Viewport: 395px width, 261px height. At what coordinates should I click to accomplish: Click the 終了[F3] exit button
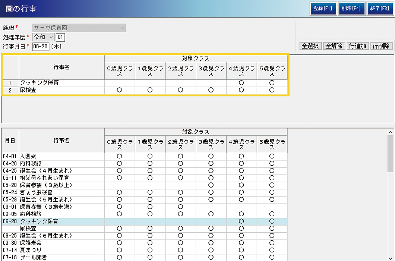(x=379, y=9)
